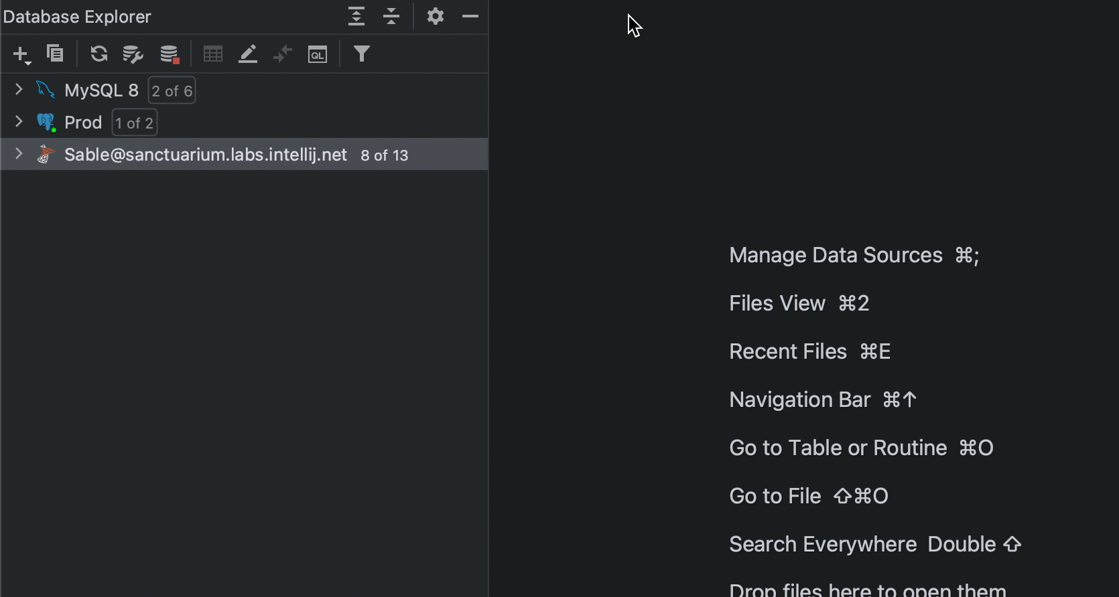Screen dimensions: 1119x597
Task: Open the MySQL 8 schemas selector '2 of 6'
Action: [172, 91]
